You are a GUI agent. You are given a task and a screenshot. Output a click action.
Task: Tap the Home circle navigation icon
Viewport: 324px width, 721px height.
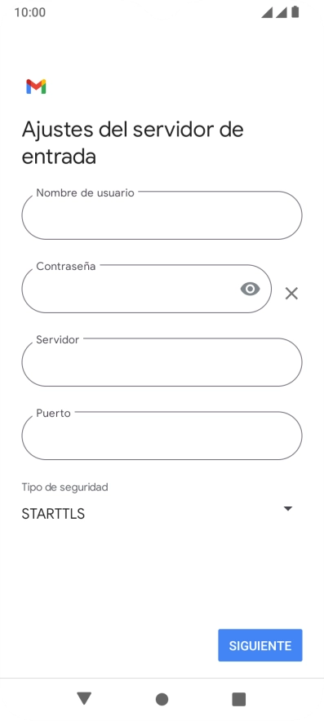[162, 699]
